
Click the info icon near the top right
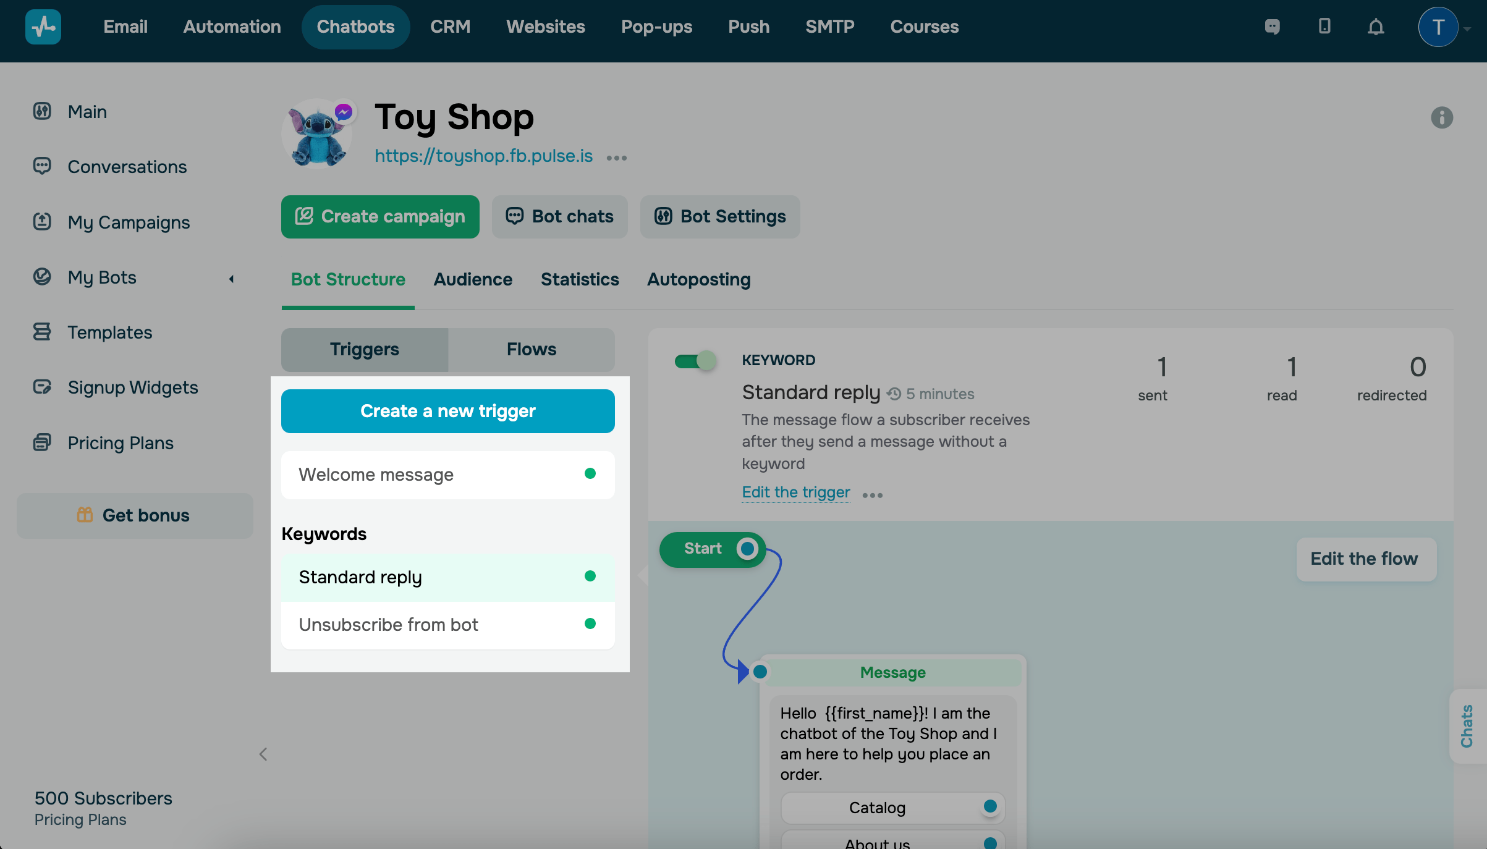click(x=1441, y=117)
